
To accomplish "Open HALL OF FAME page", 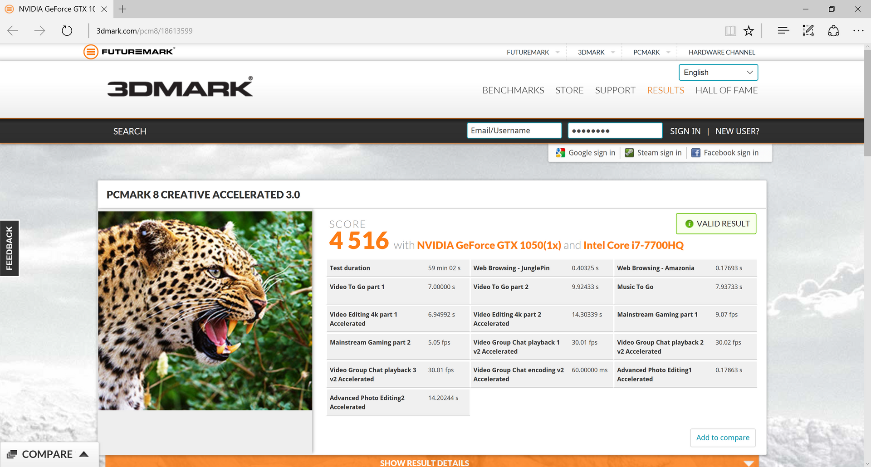I will coord(726,90).
